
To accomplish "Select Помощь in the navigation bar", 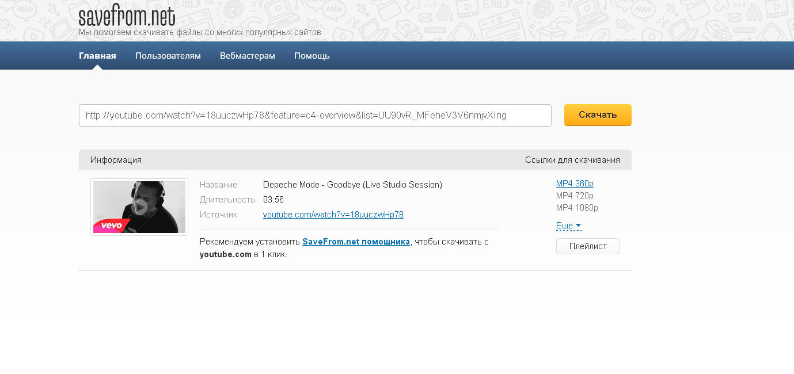I will (x=311, y=56).
